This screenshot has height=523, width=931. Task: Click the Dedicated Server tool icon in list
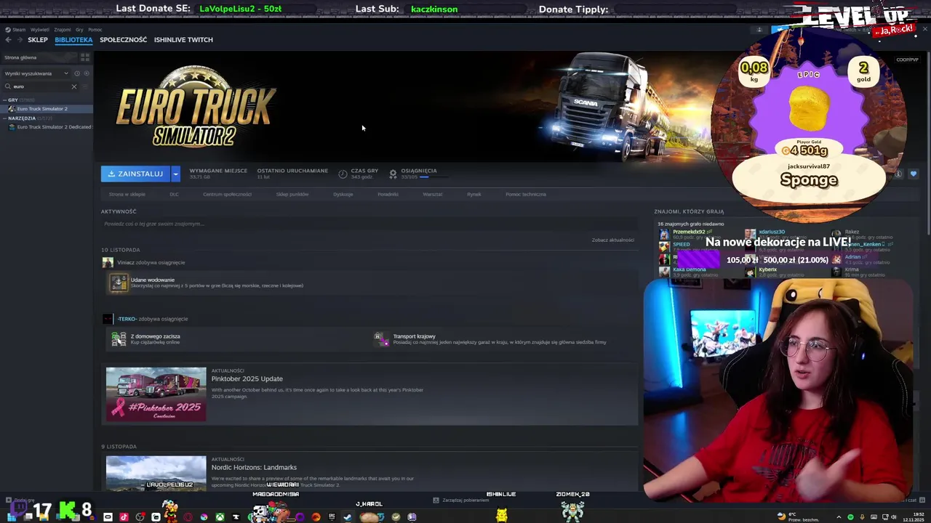12,127
